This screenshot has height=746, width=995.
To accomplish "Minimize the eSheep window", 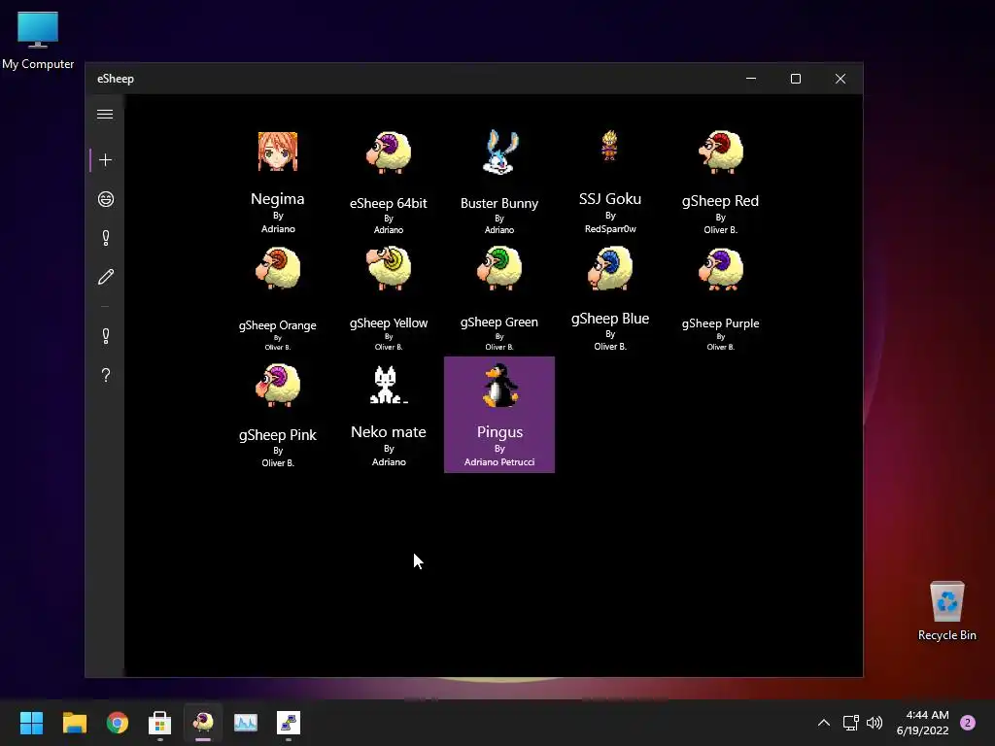I will (751, 79).
